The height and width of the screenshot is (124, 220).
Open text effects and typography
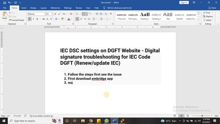[x=56, y=19]
